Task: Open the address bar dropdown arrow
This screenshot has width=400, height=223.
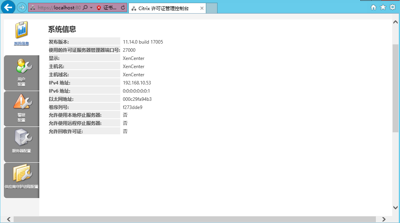Action: click(91, 8)
